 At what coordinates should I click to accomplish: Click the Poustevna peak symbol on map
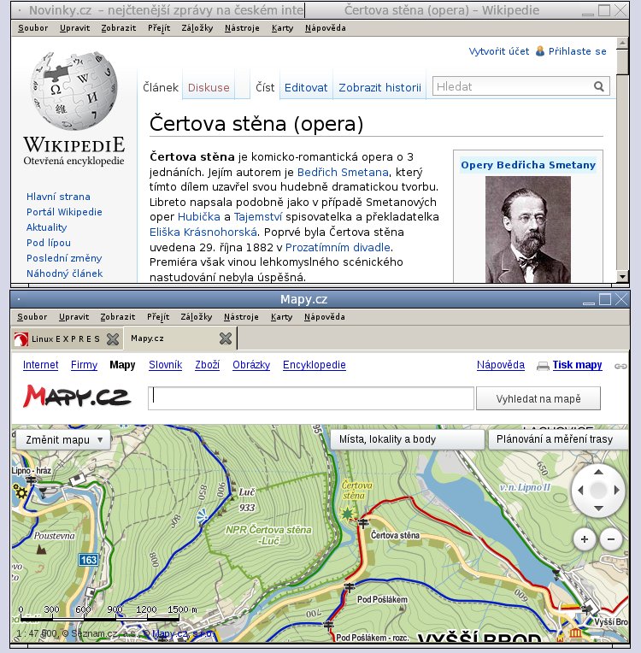tap(41, 550)
